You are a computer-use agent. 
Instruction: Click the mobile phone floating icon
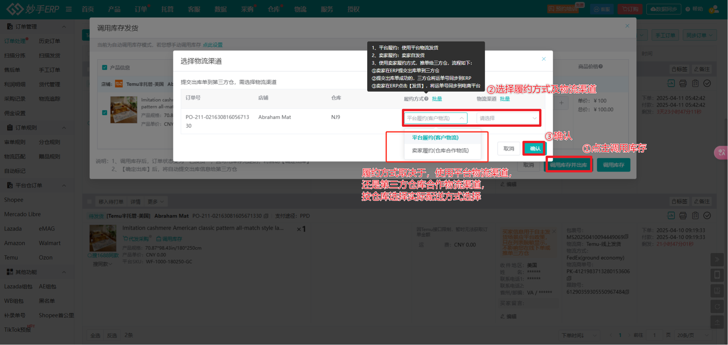[717, 275]
